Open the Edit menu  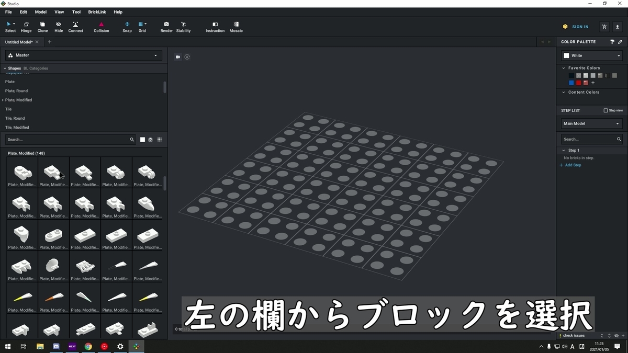(24, 12)
